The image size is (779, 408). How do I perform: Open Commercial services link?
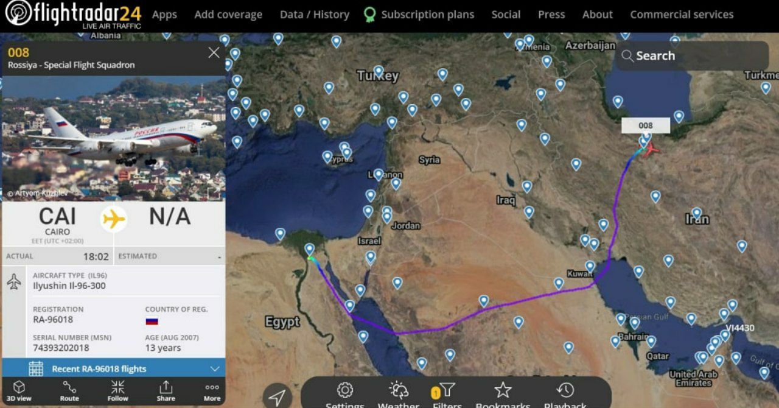[682, 15]
